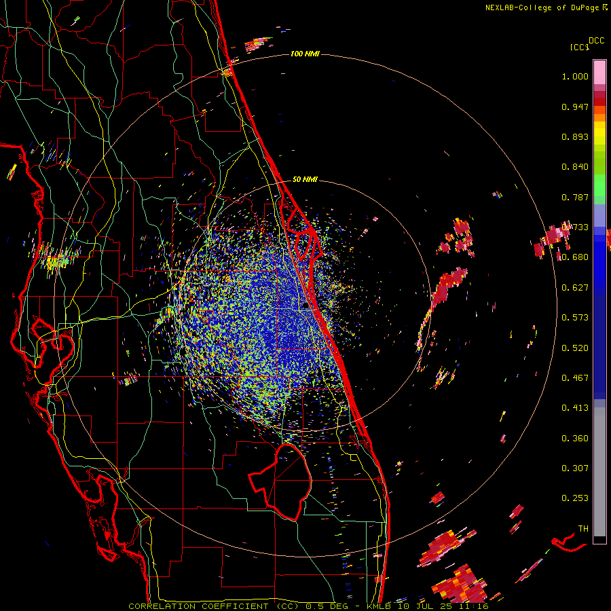Select the 0.413 scale value
Image resolution: width=611 pixels, height=611 pixels.
[575, 408]
